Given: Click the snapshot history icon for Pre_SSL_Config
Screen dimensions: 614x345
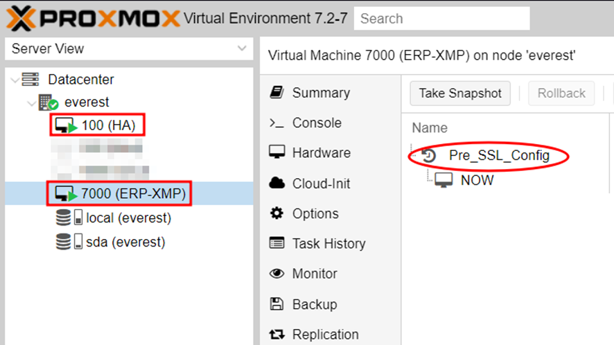Looking at the screenshot, I should point(428,155).
